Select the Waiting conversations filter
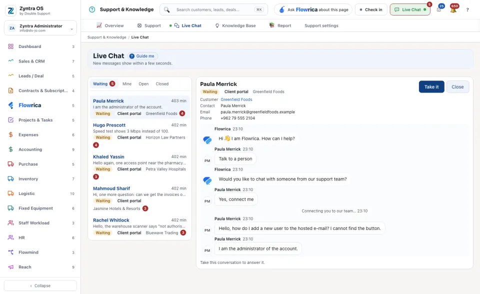The height and width of the screenshot is (294, 480). [x=104, y=83]
